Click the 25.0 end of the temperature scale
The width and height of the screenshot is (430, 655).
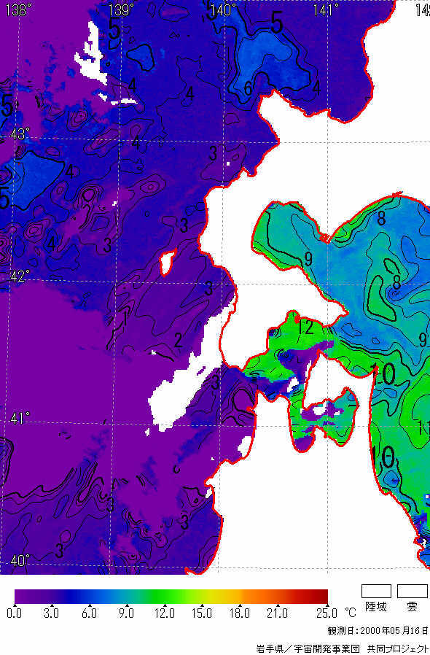[x=326, y=613]
